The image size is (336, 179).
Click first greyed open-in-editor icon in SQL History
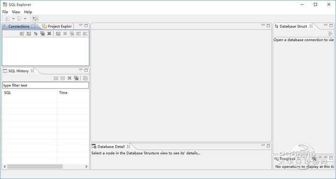[x=56, y=78]
